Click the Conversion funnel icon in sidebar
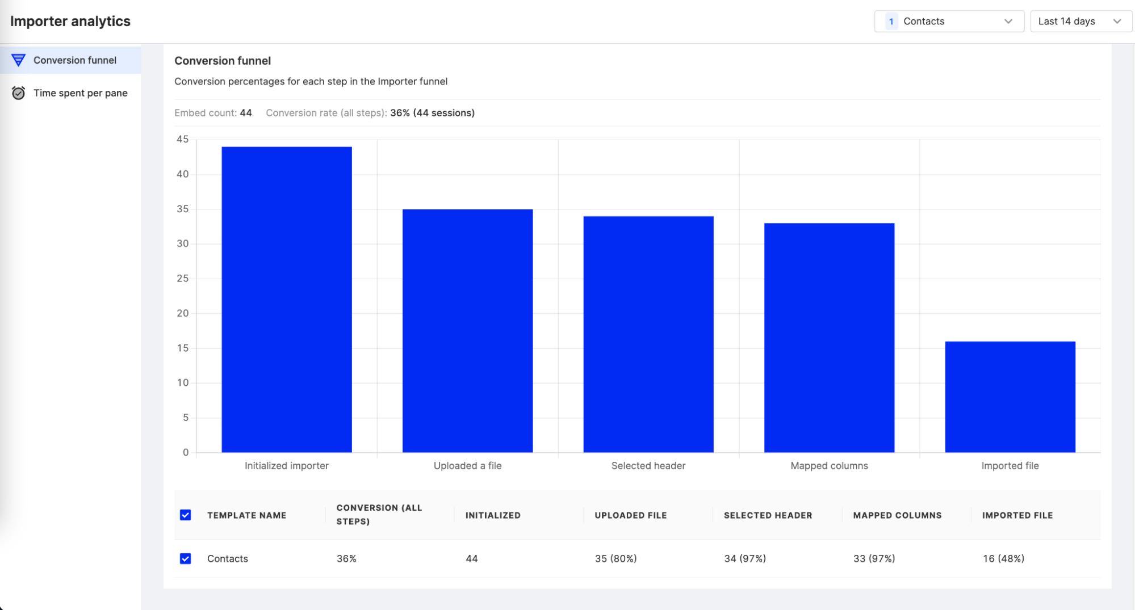 pos(18,60)
